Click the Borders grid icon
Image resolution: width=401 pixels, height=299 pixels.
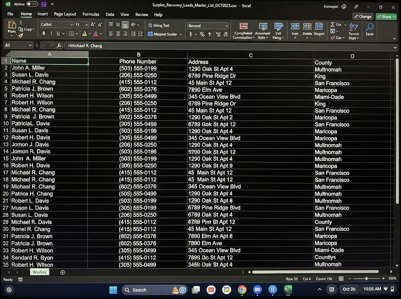71,33
